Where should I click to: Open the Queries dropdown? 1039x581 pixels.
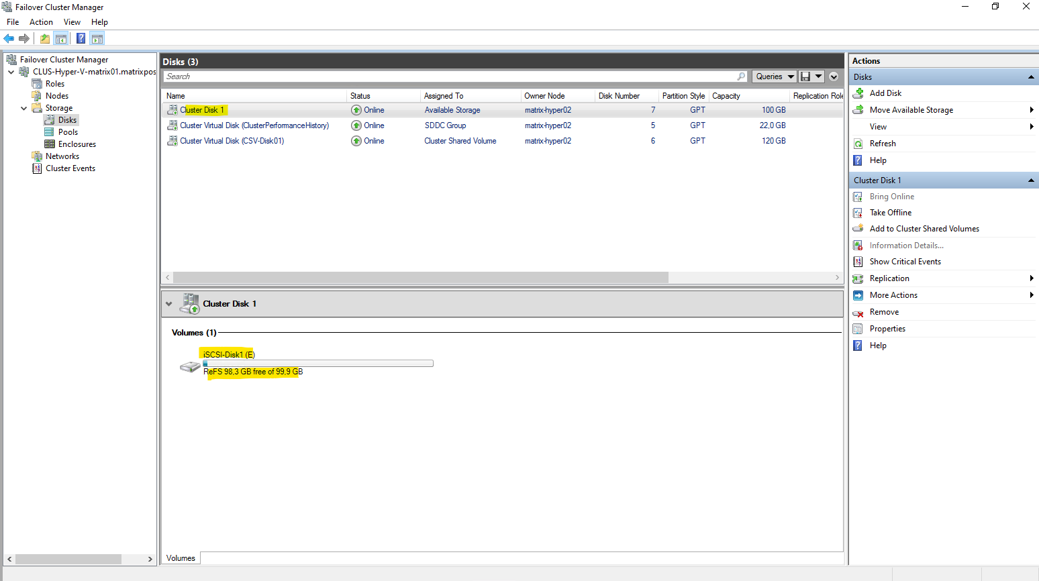pyautogui.click(x=774, y=76)
